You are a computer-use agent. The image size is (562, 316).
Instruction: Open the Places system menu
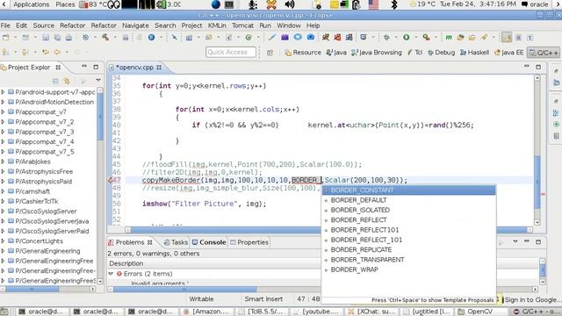click(65, 4)
